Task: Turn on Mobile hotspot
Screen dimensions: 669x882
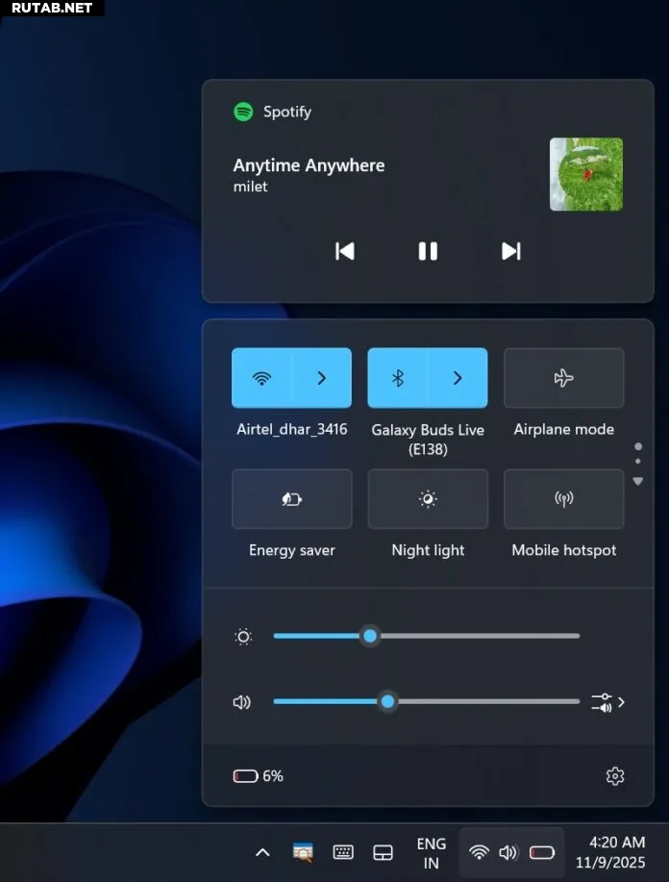Action: [x=563, y=499]
